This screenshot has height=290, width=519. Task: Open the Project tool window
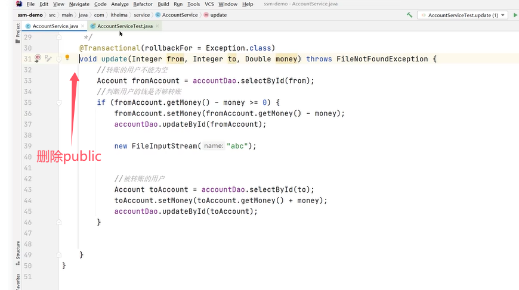(x=17, y=33)
